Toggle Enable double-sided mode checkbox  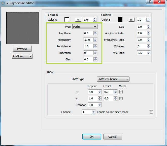pos(151,112)
